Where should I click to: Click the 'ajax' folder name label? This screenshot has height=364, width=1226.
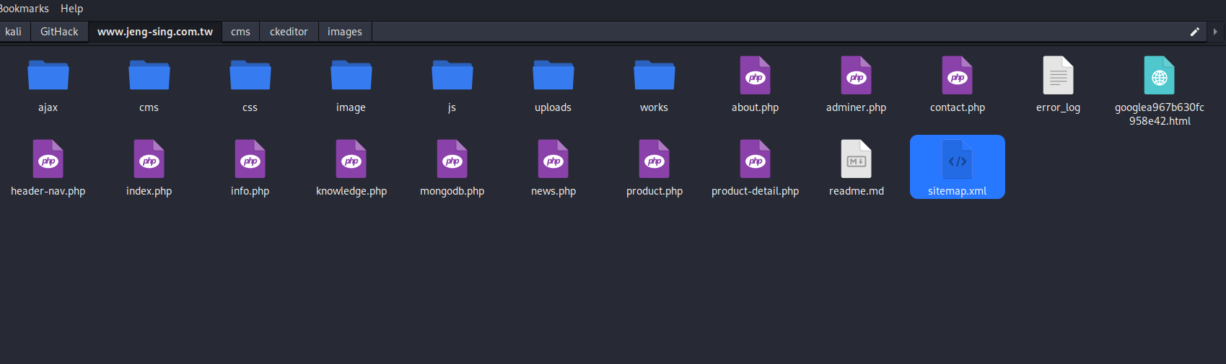tap(48, 107)
